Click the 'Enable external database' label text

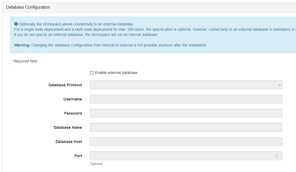[x=116, y=73]
